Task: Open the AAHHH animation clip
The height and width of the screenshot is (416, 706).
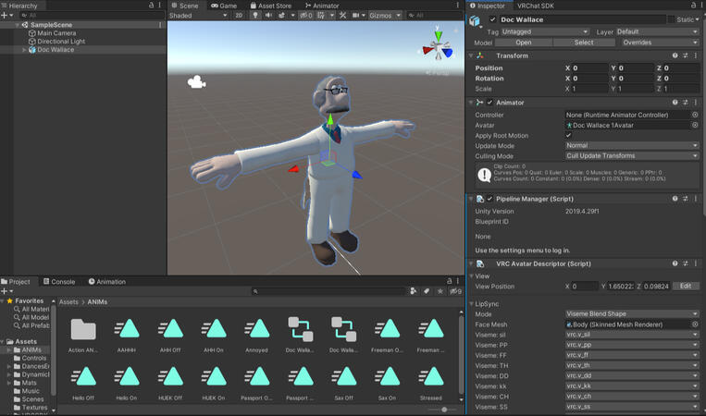Action: (128, 329)
